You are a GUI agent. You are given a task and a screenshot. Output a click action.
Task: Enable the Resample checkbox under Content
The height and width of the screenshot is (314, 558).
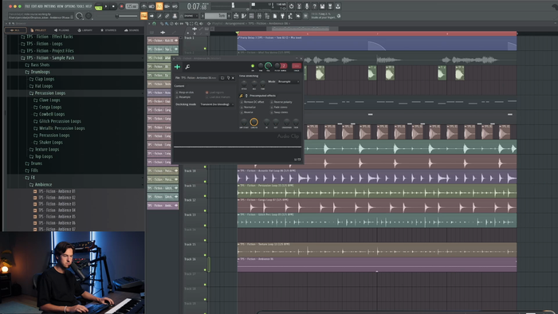[x=177, y=97]
